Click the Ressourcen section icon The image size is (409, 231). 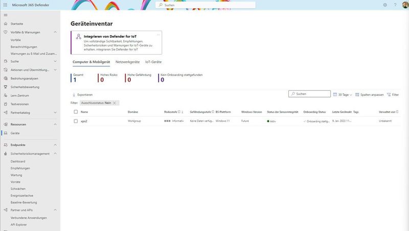6,124
